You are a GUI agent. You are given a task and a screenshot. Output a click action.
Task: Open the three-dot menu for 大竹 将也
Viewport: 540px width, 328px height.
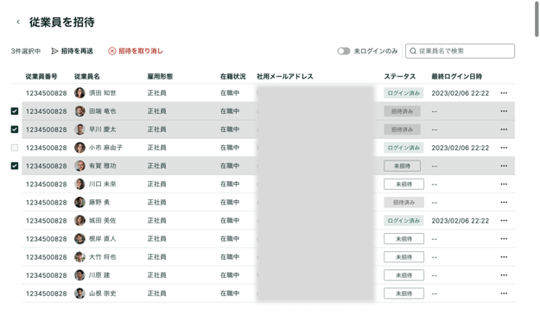pyautogui.click(x=504, y=257)
